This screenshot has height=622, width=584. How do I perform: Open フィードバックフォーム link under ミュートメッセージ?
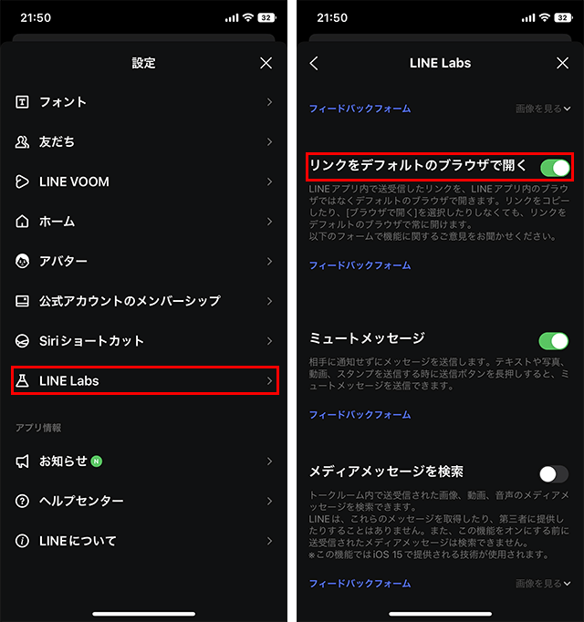coord(360,415)
